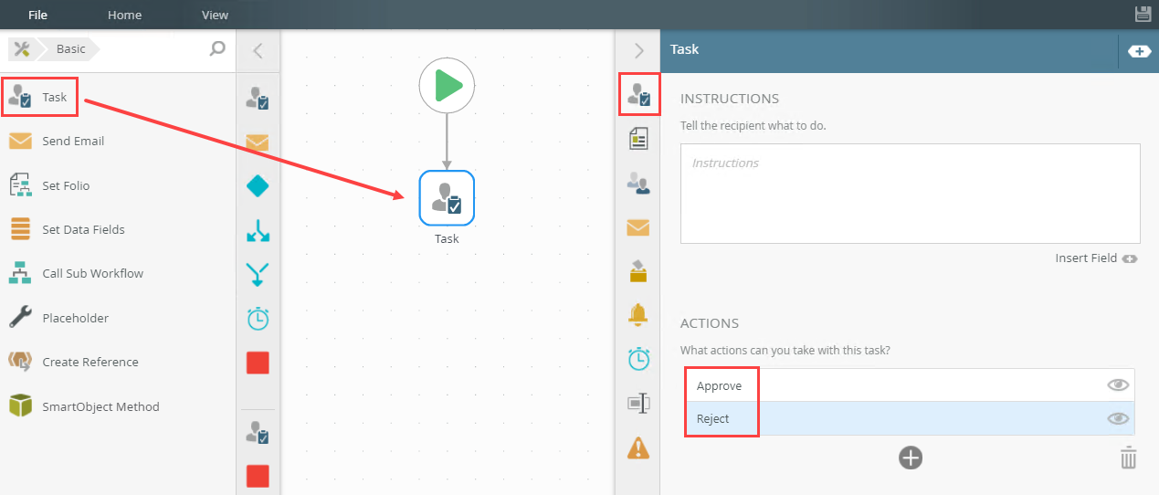Click the merge arrows icon

coord(258,274)
